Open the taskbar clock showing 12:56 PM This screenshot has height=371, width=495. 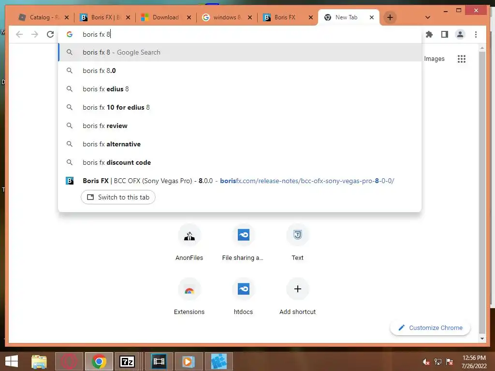[x=474, y=362]
